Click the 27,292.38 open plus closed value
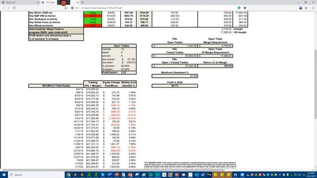 [175, 66]
